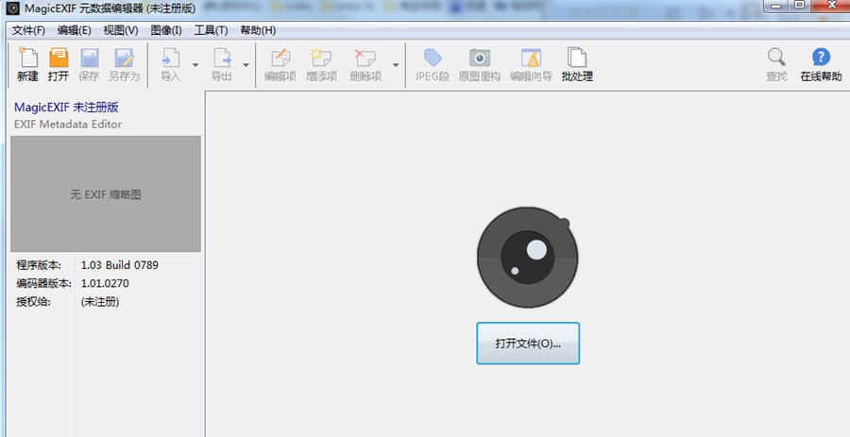850x437 pixels.
Task: Maximize the MagicEXIF window
Action: coord(800,6)
